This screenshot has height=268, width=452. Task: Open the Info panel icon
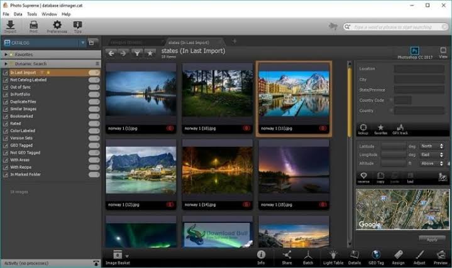[x=261, y=257]
